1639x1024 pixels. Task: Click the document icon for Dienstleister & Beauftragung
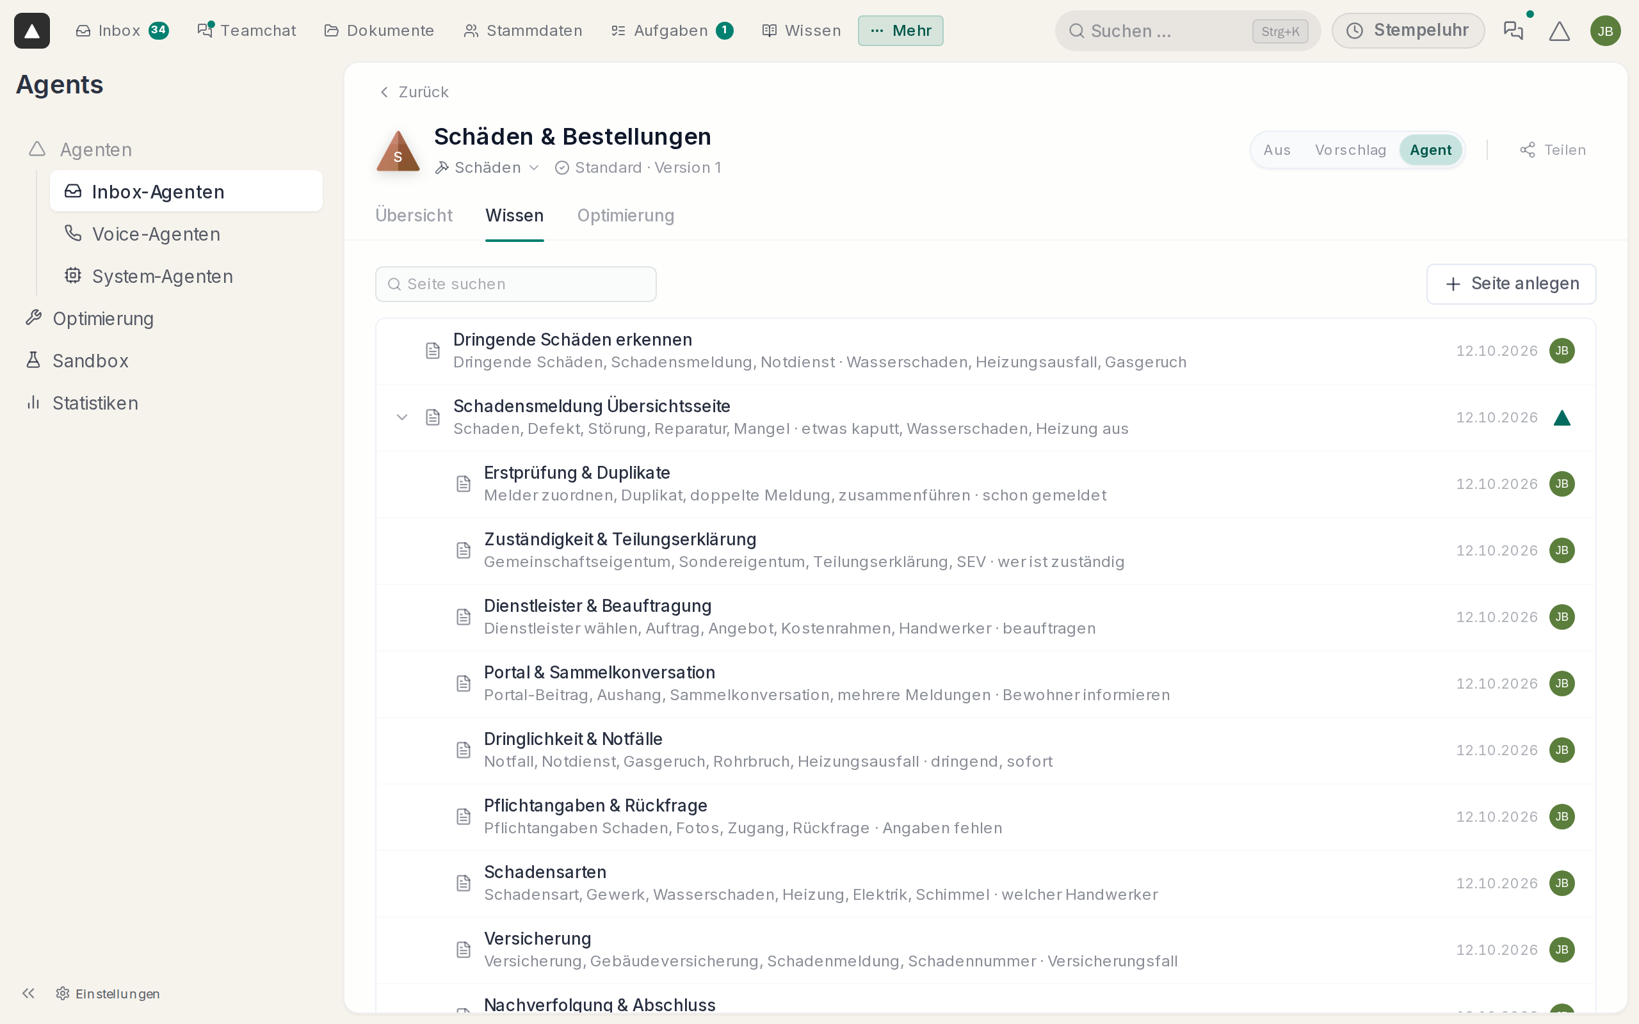(x=464, y=617)
